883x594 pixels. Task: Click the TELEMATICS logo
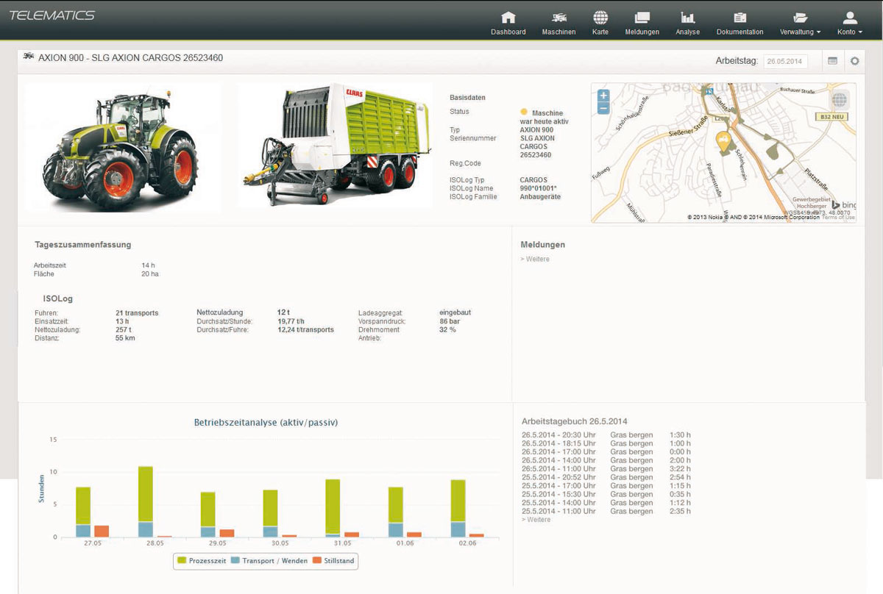pyautogui.click(x=52, y=15)
